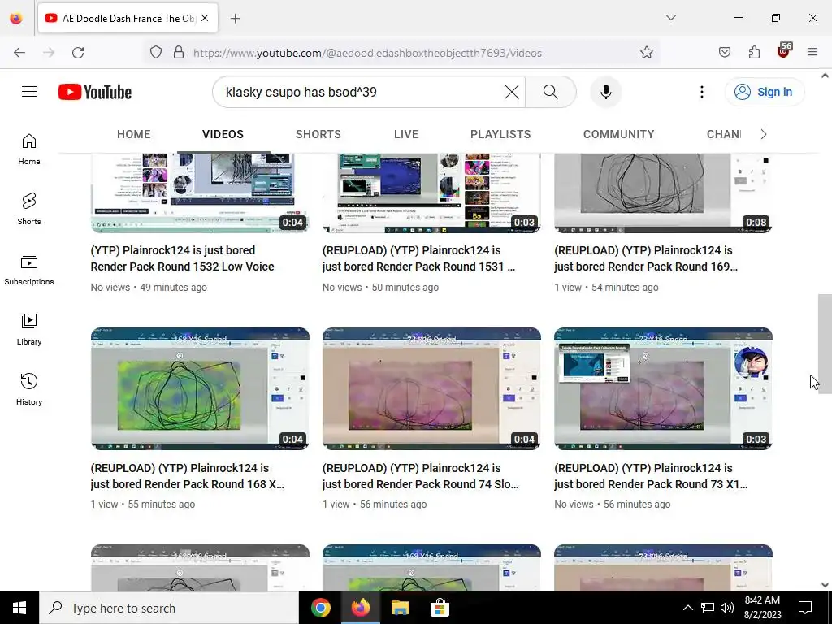View site security padlock info
This screenshot has width=832, height=624.
[179, 53]
